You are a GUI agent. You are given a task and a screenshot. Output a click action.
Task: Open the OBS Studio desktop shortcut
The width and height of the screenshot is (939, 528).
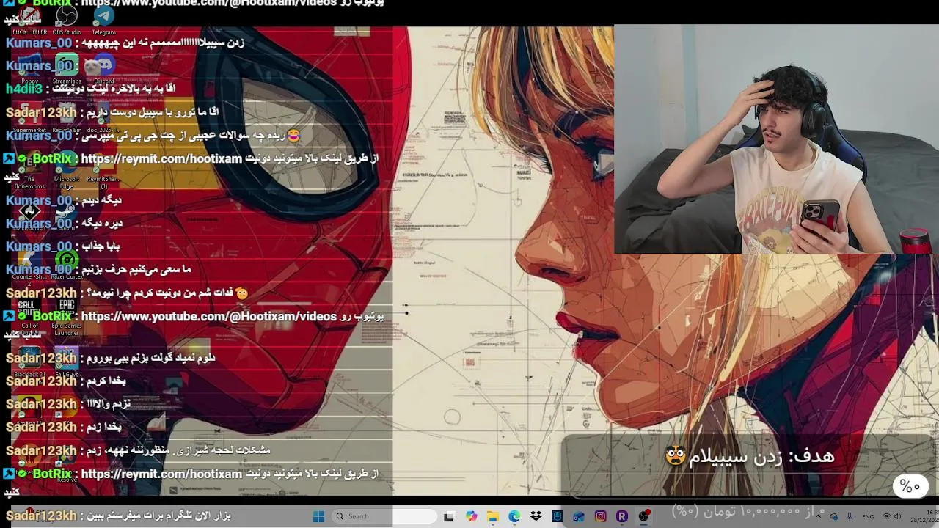tap(67, 20)
